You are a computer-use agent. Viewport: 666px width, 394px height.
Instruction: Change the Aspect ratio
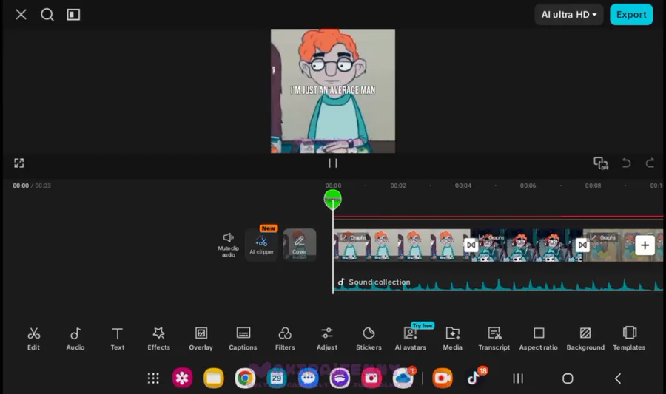[x=539, y=339]
